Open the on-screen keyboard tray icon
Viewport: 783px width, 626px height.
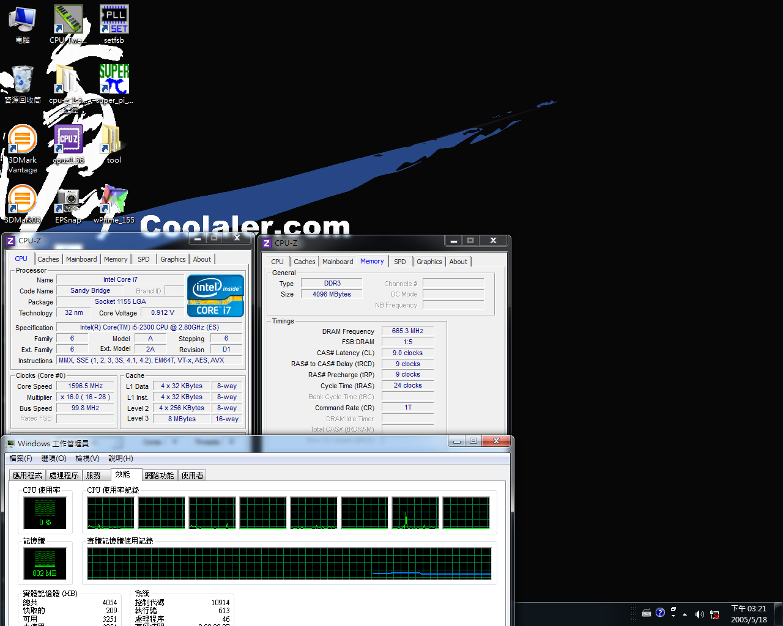[647, 613]
